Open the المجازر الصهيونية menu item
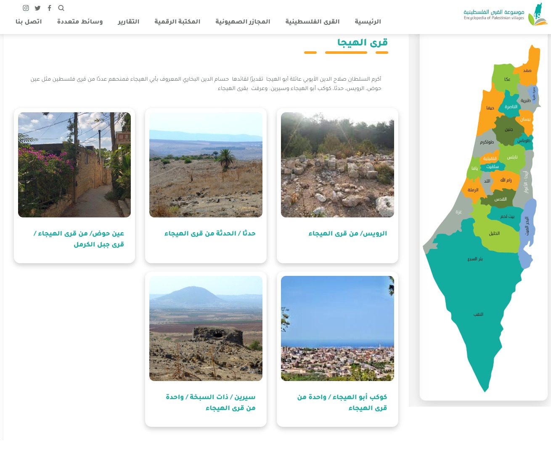The height and width of the screenshot is (471, 551). [243, 21]
